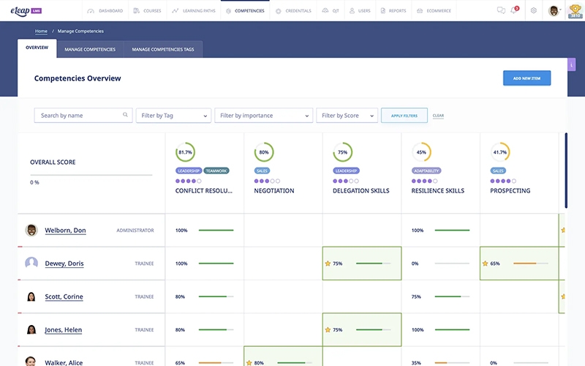Click the search magnifier icon in name field
Image resolution: width=585 pixels, height=366 pixels.
[126, 115]
